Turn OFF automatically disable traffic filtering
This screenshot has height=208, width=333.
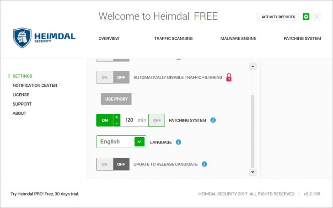tap(121, 77)
